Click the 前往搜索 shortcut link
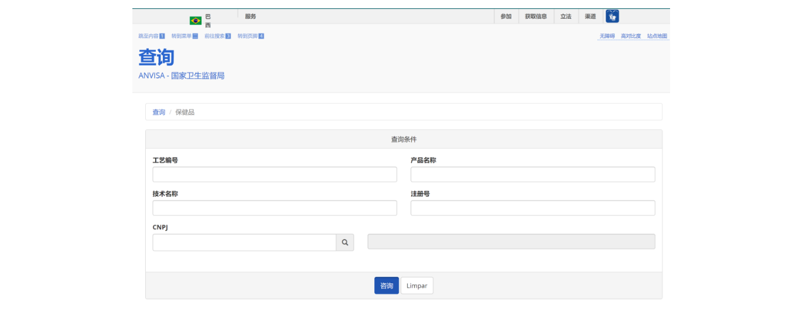This screenshot has width=796, height=311. [217, 36]
